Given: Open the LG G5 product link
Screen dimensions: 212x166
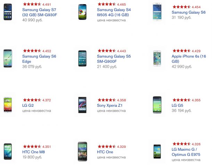Looking at the screenshot, I should click(177, 105).
